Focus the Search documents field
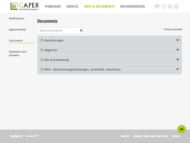 60,31
